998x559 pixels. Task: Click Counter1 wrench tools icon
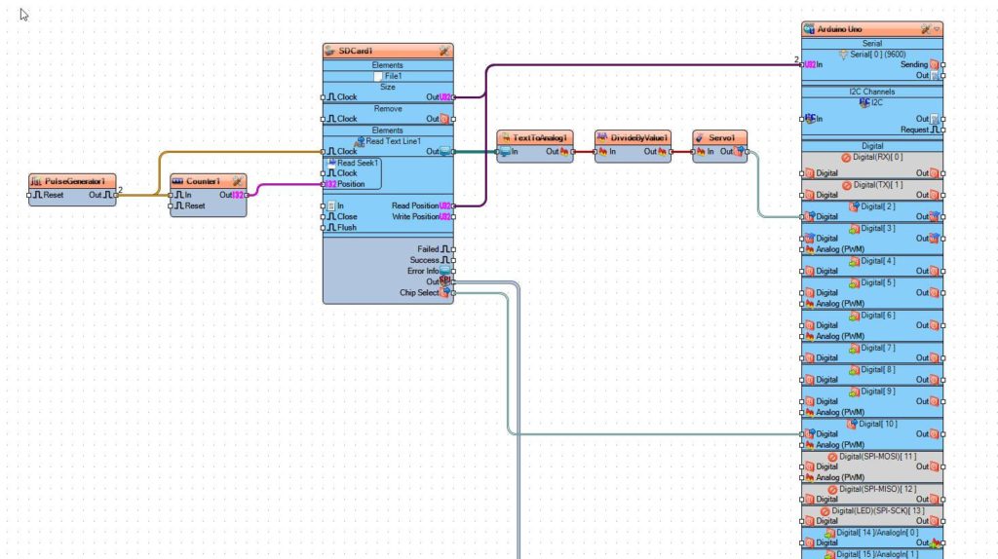click(x=237, y=181)
